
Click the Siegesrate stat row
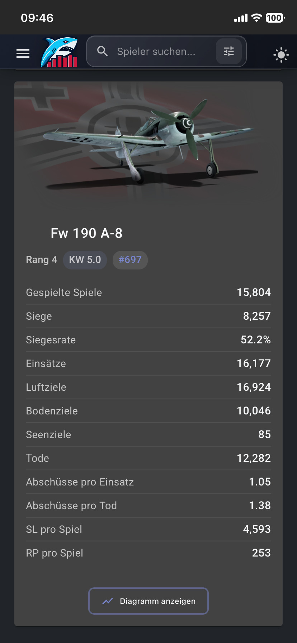coord(148,340)
